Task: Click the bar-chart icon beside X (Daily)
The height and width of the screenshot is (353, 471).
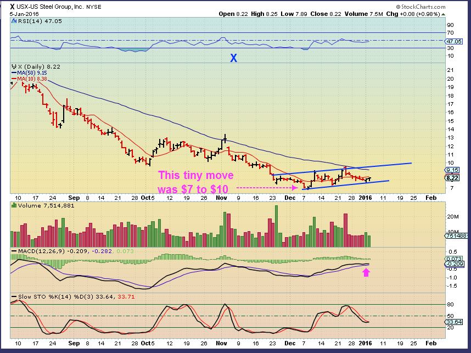Action: click(x=14, y=66)
